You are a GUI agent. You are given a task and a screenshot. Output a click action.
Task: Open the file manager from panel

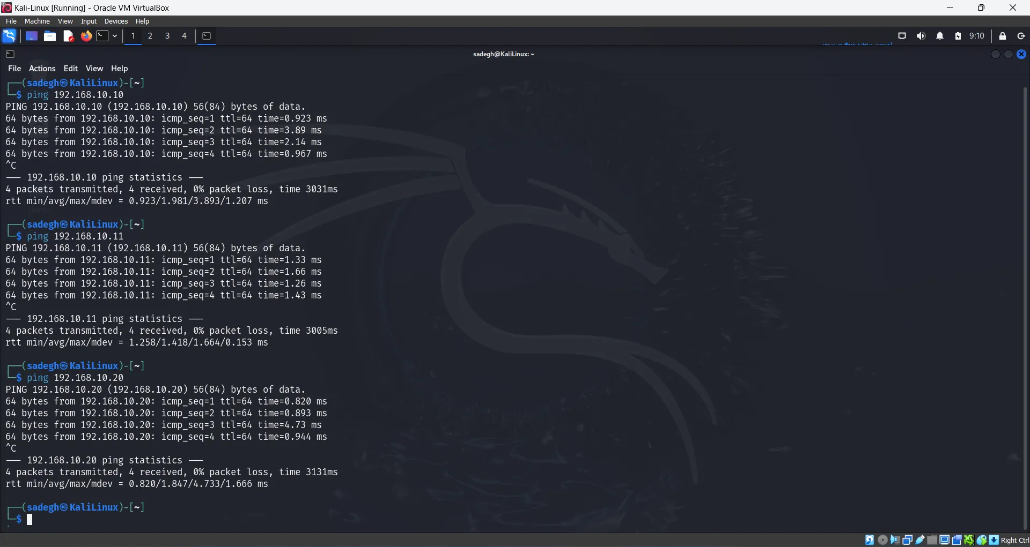point(50,36)
